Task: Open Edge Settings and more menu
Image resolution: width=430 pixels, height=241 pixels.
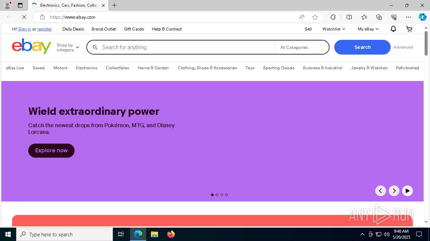Action: (408, 17)
